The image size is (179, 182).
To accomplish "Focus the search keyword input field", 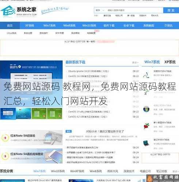I will 134,10.
